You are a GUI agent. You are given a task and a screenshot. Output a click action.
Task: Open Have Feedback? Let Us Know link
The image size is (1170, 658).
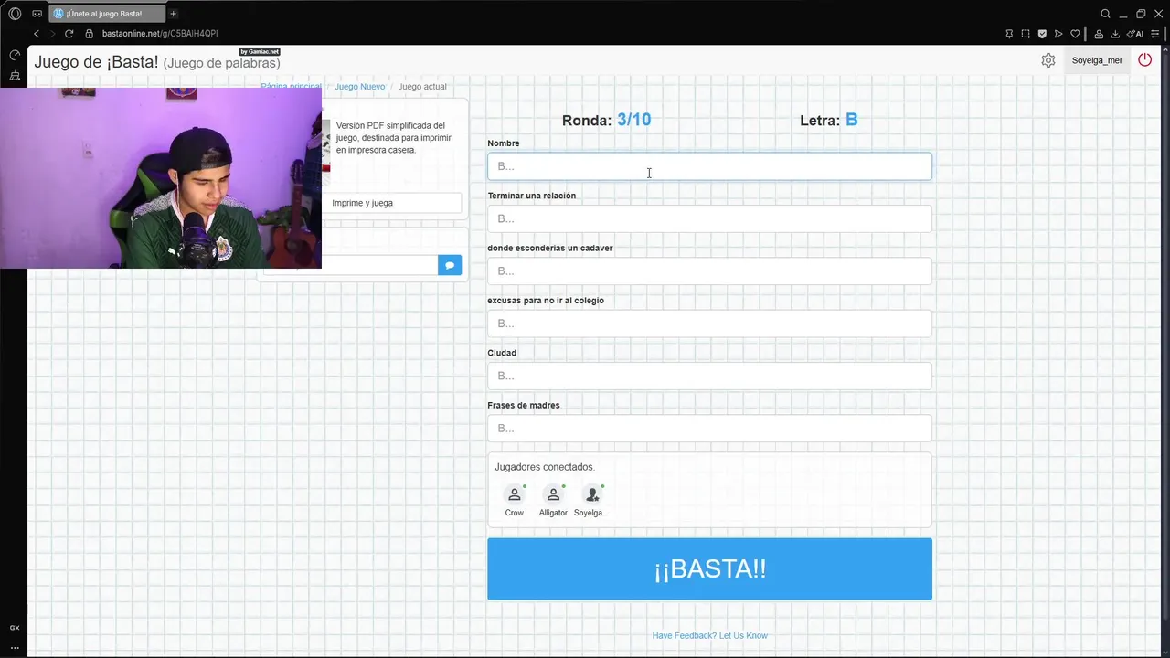point(710,635)
